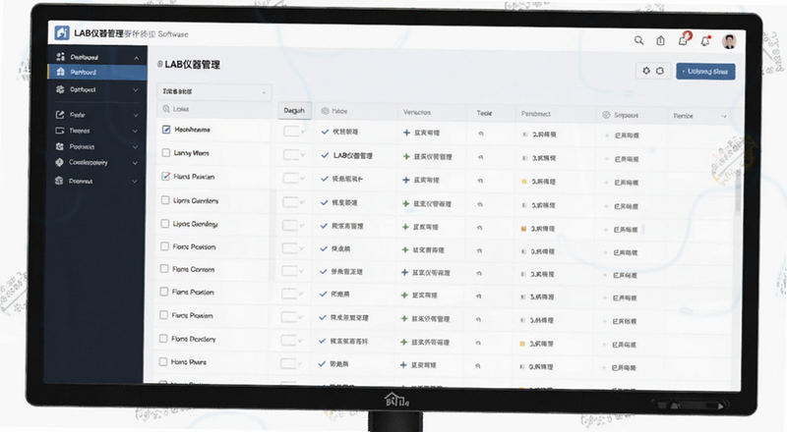Uncheck the Hantd Paixlan row checkbox
The width and height of the screenshot is (787, 432).
click(x=165, y=176)
